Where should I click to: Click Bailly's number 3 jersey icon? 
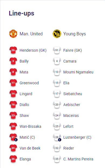13,61
